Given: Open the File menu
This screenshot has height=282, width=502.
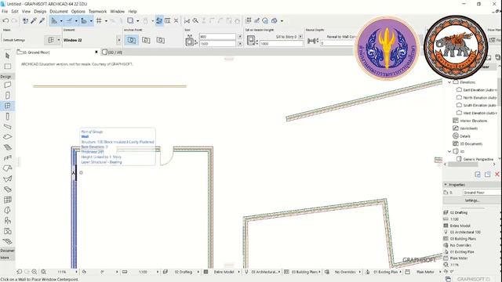Looking at the screenshot, I should point(5,12).
